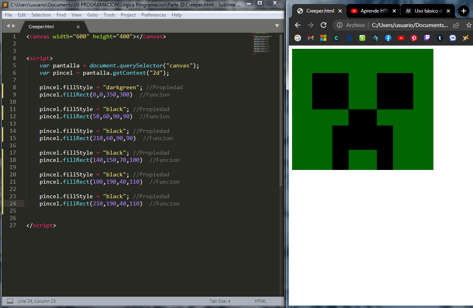Open Tools menu
473x308 pixels.
109,15
